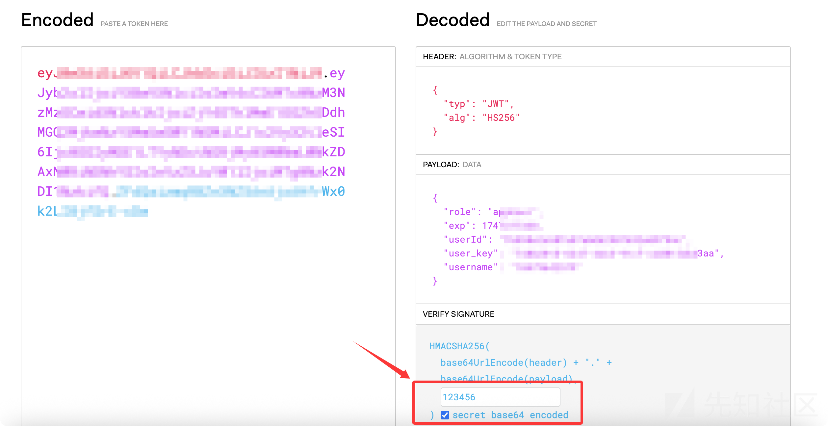Place cursor on the "typ": "JWT" header line
Viewport: 828px width, 426px height.
(478, 104)
